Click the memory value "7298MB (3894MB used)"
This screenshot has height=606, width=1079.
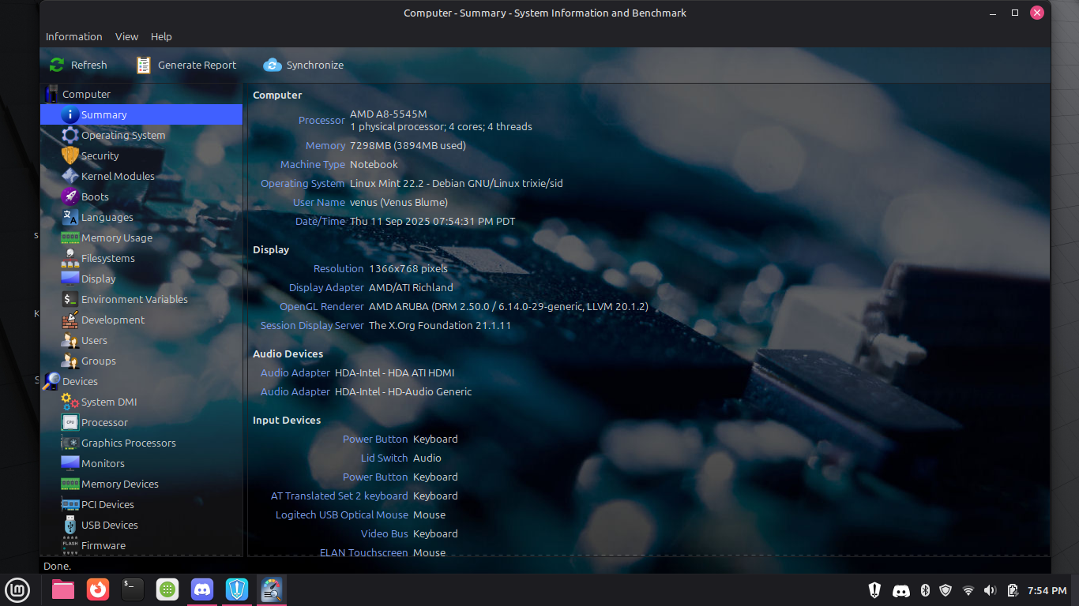click(x=408, y=145)
